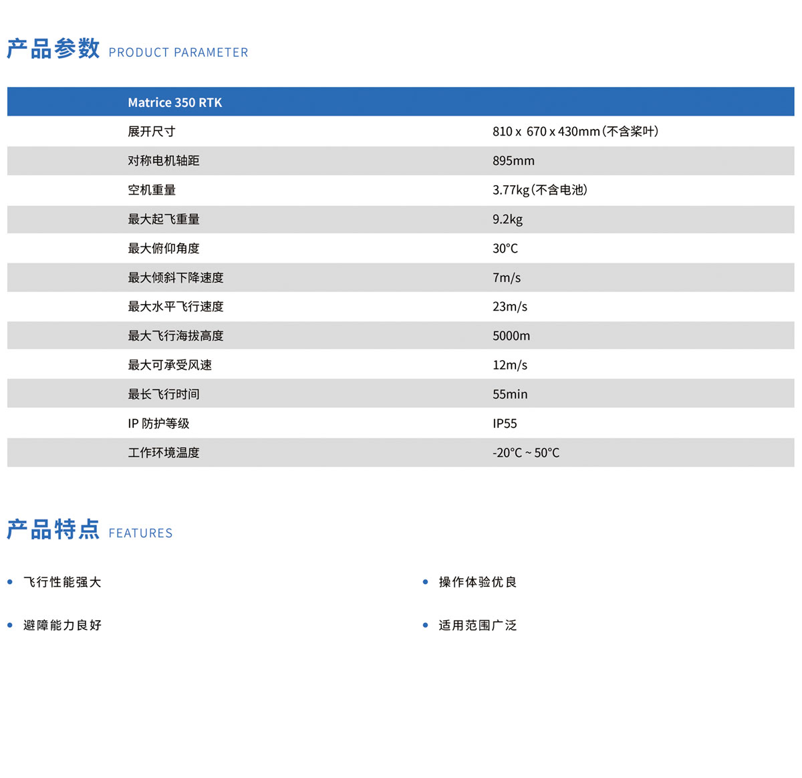Select the 7m/s descent speed value
This screenshot has width=802, height=778.
(x=507, y=278)
